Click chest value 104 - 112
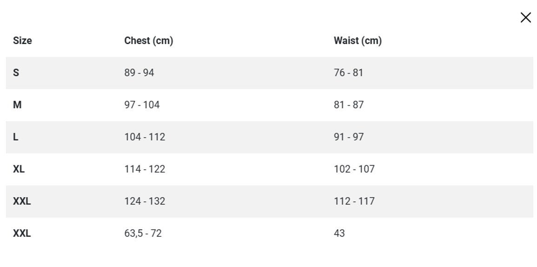537x267 pixels. click(145, 137)
